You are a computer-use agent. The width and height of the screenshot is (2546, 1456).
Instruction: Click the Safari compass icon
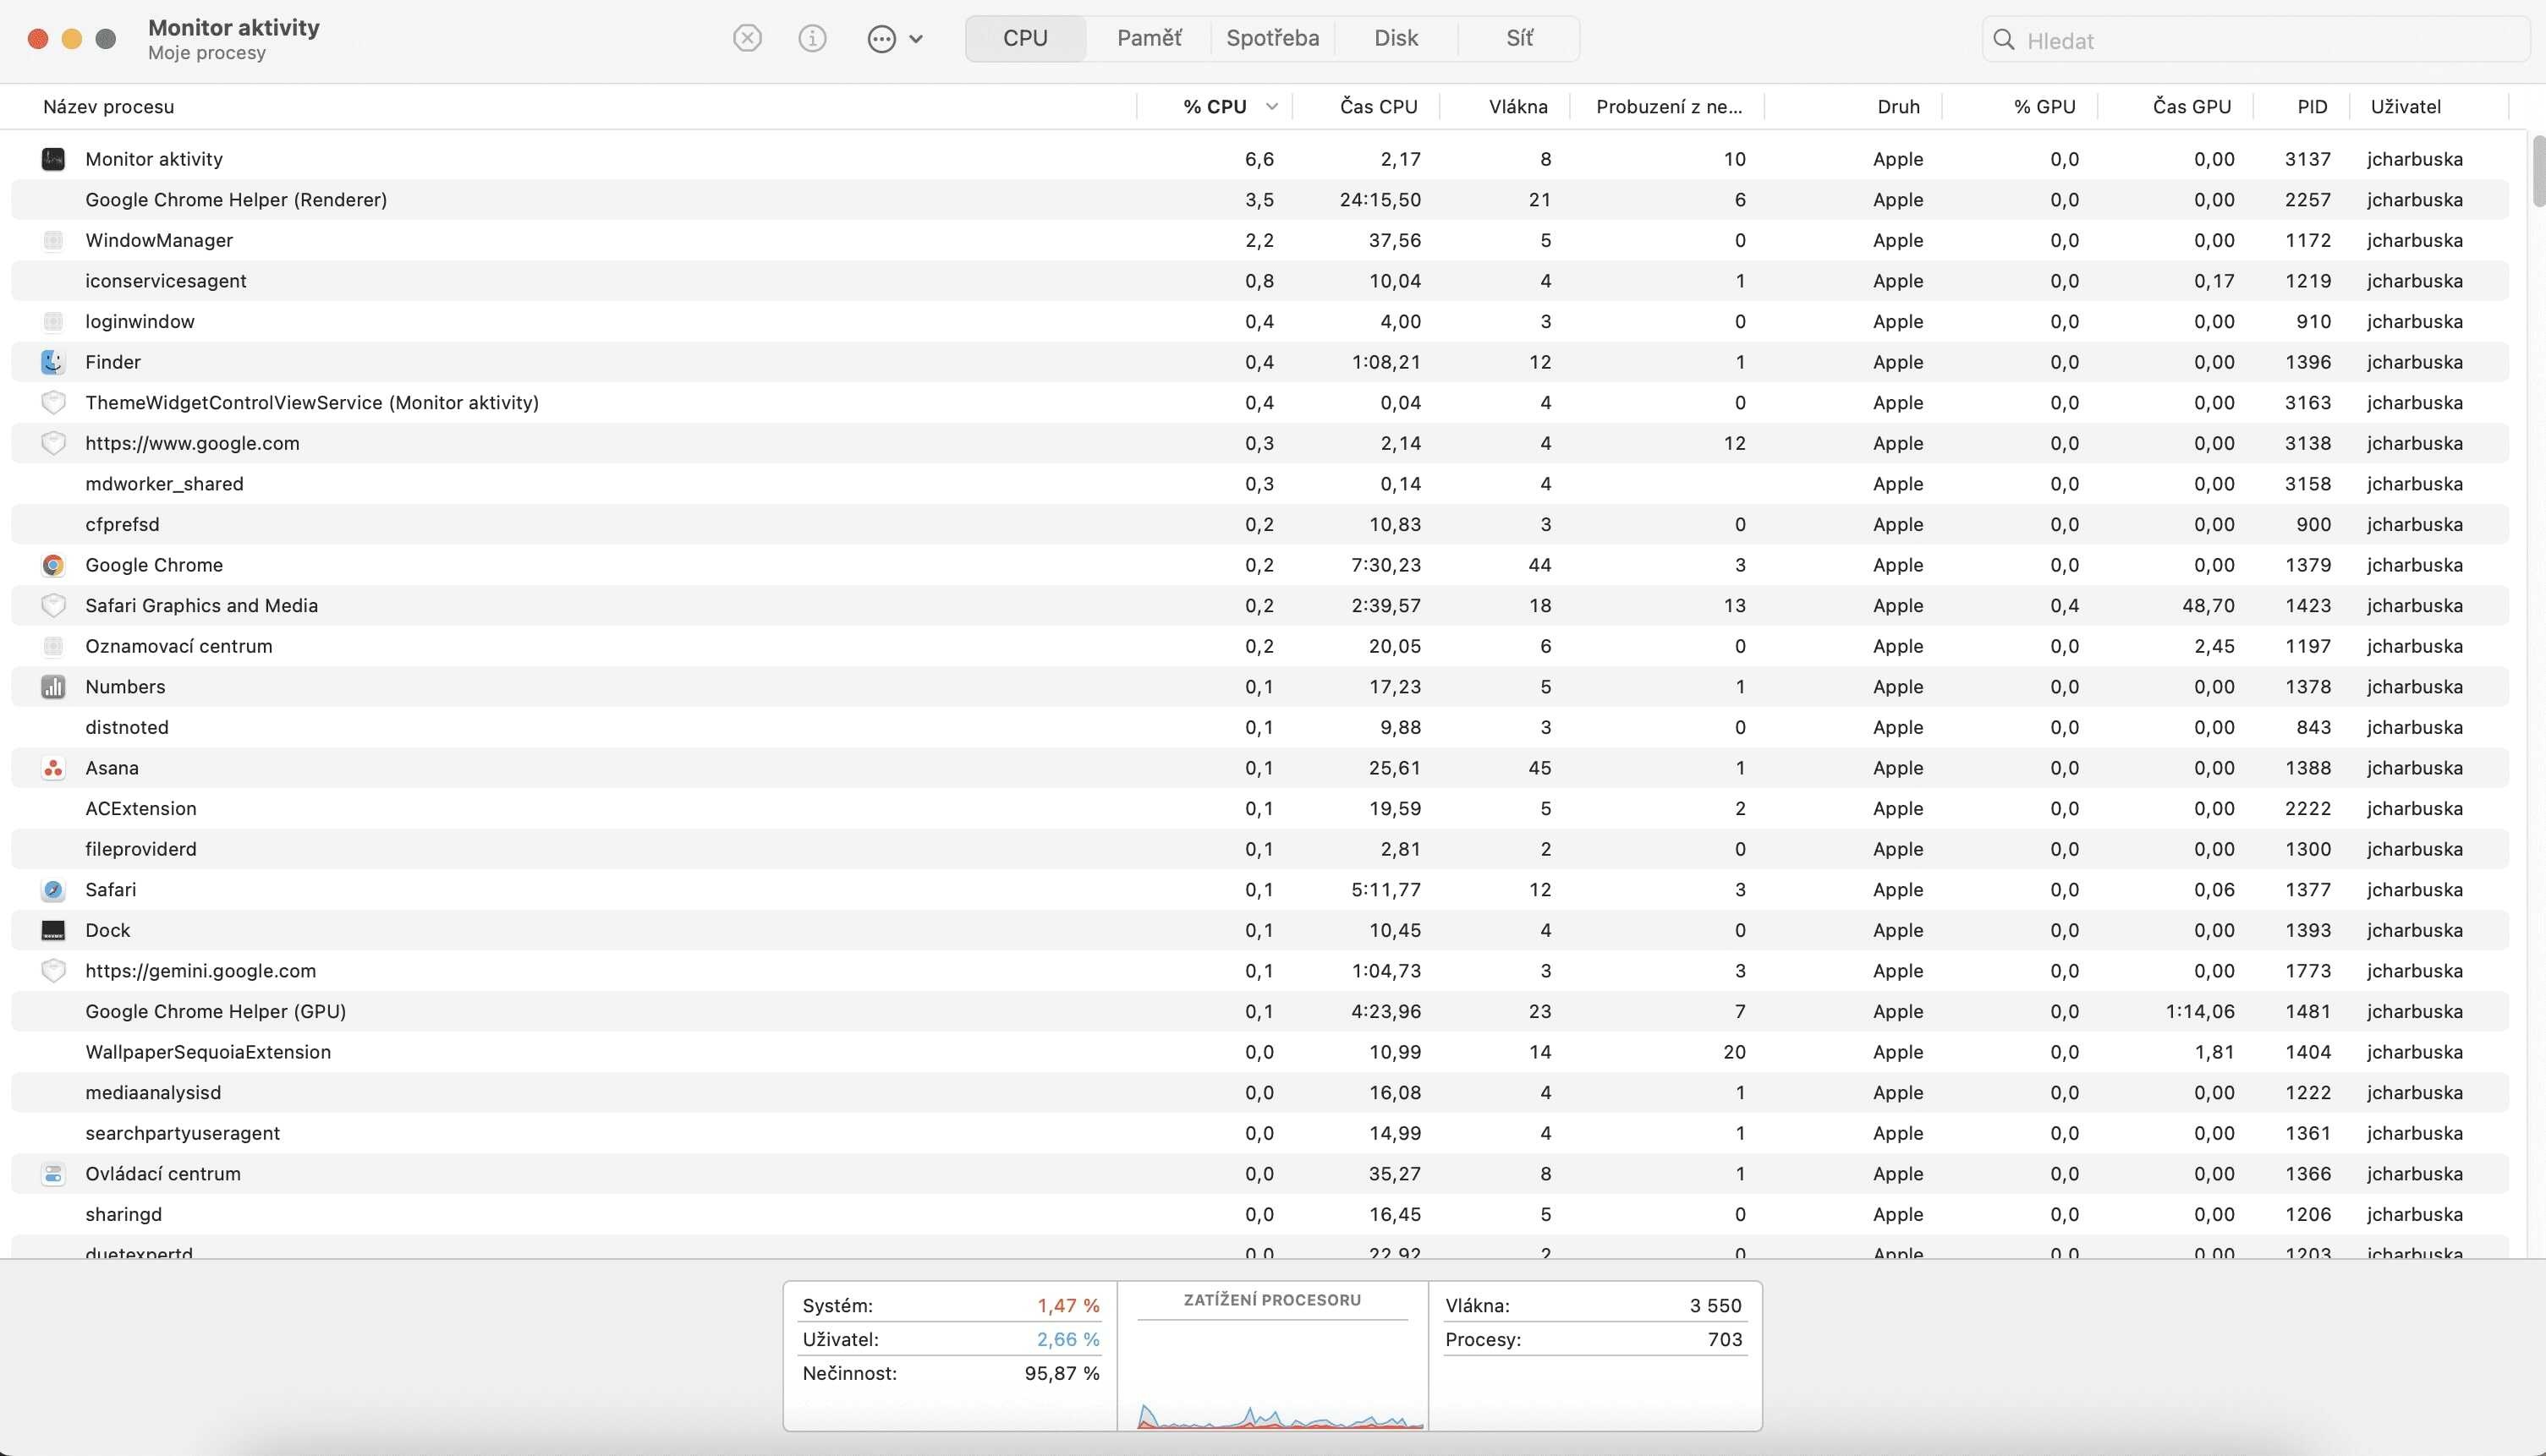click(x=53, y=890)
